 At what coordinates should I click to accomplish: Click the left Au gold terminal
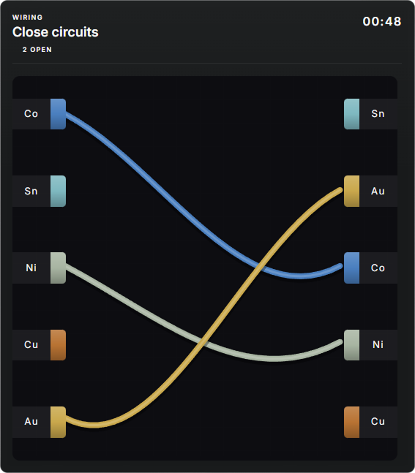click(58, 422)
